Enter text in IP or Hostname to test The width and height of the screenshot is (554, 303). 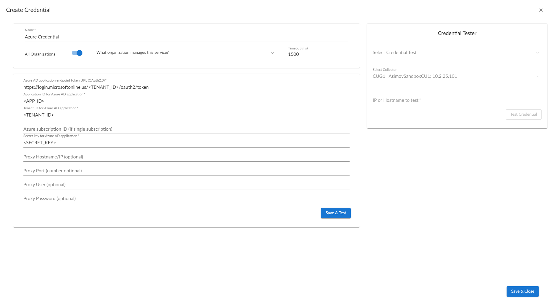tap(457, 100)
